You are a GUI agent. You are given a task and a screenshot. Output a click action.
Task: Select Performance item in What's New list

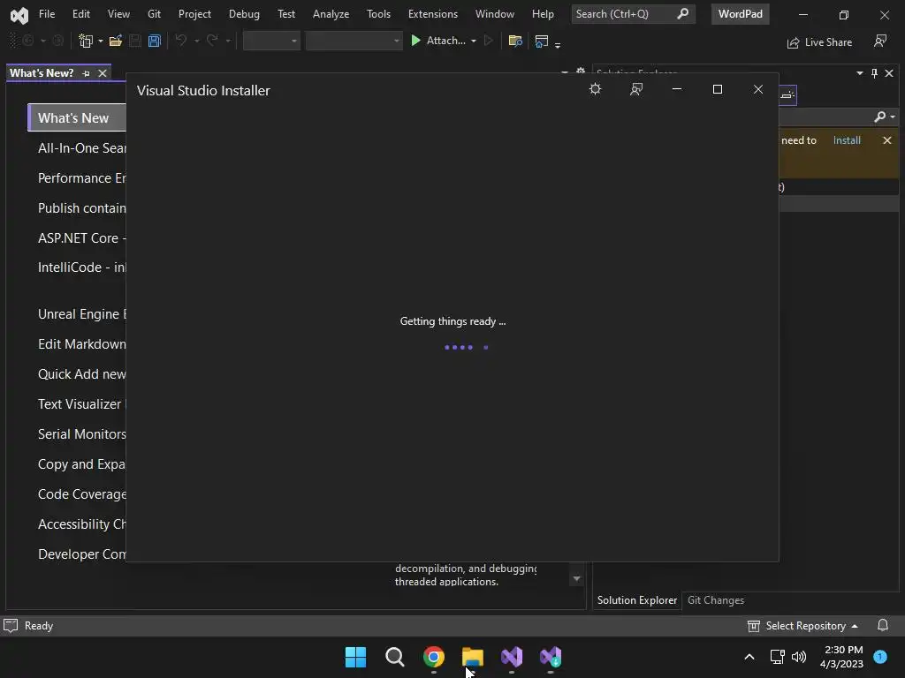(81, 178)
